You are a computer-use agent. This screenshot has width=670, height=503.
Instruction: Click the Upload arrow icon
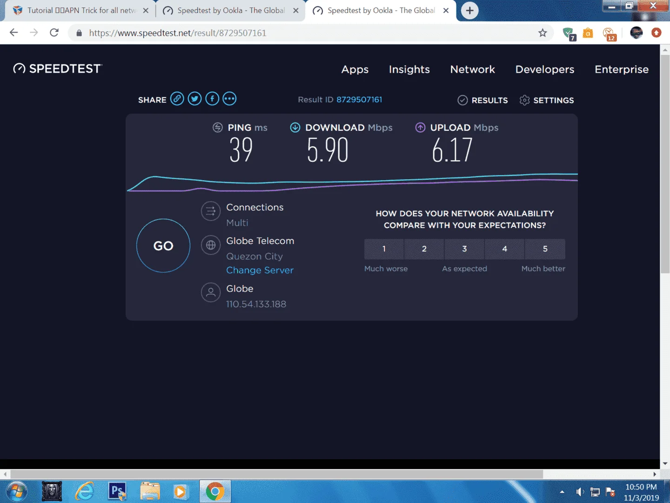[420, 128]
